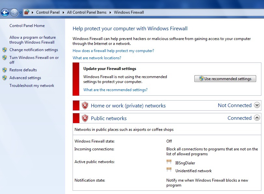Click shield icon beside Turn Windows Firewall on or off
Image resolution: width=264 pixels, height=194 pixels.
pos(5,58)
